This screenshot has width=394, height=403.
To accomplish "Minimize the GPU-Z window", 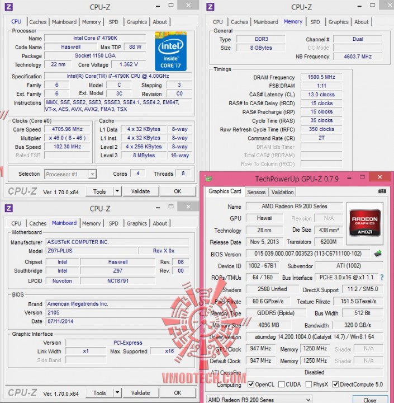I will click(x=350, y=178).
